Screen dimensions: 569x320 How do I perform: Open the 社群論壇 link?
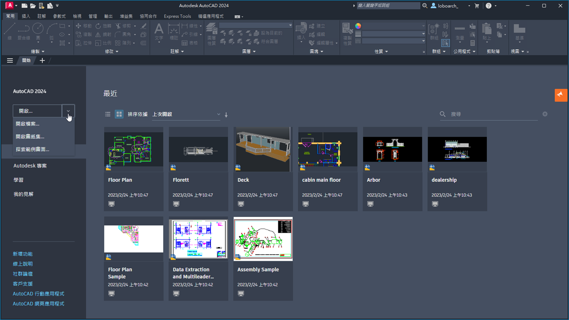click(23, 274)
